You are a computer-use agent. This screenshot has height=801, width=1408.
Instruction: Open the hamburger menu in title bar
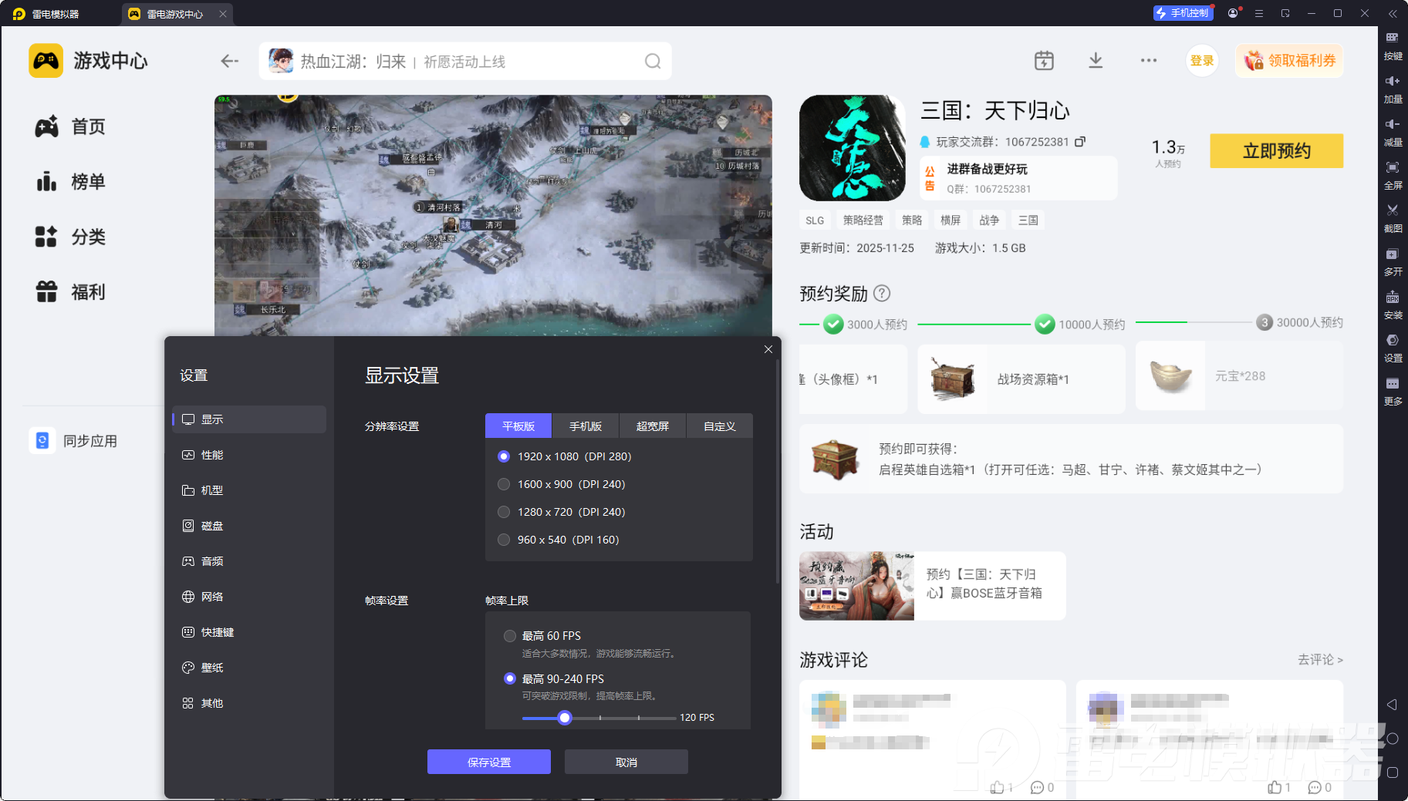(1259, 13)
